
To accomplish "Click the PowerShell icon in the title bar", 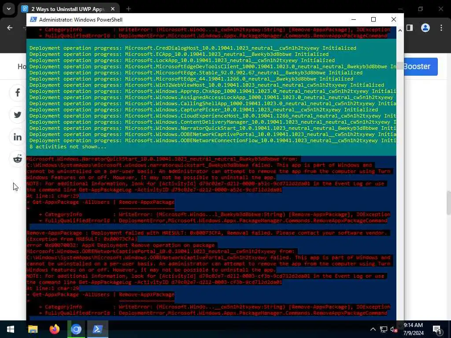I will tap(33, 19).
